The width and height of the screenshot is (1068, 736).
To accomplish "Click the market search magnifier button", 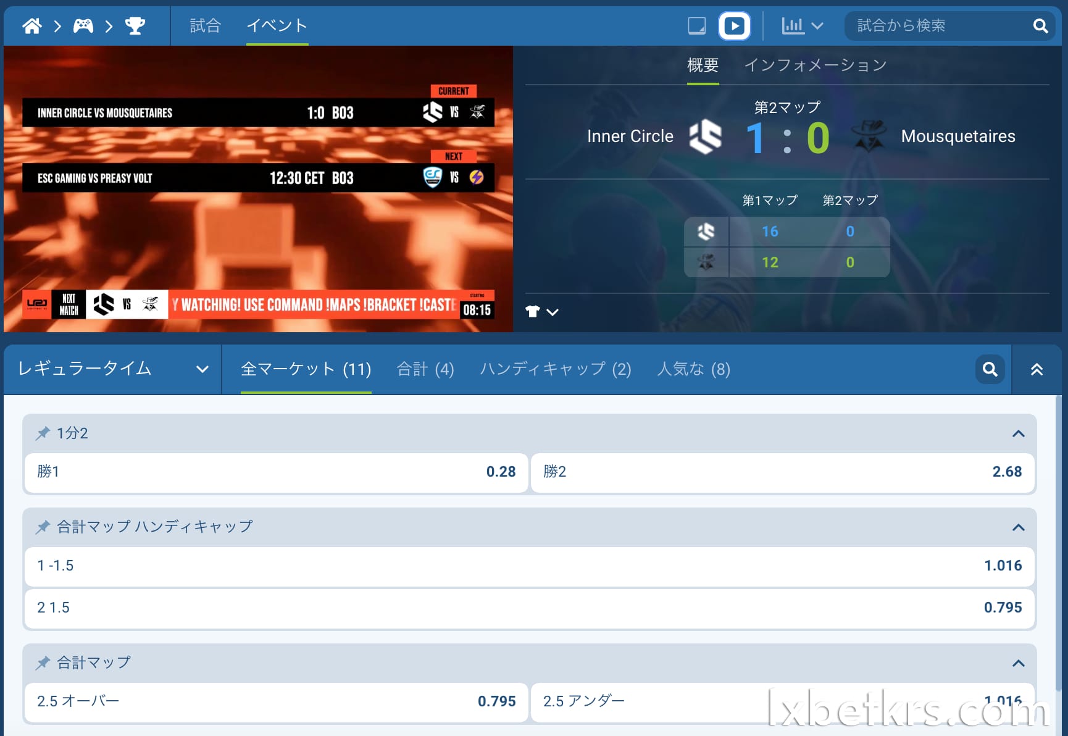I will [990, 369].
